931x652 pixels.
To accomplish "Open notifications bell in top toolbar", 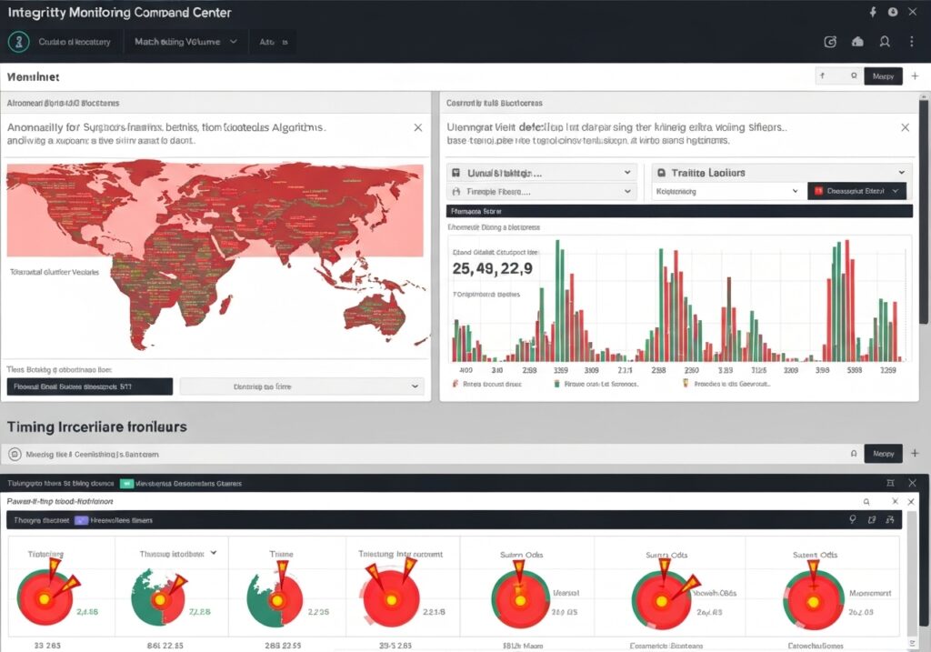I will [885, 42].
